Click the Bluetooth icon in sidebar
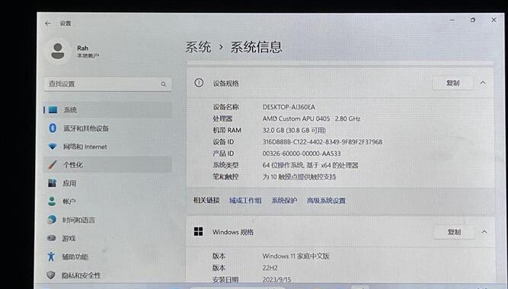 [53, 128]
